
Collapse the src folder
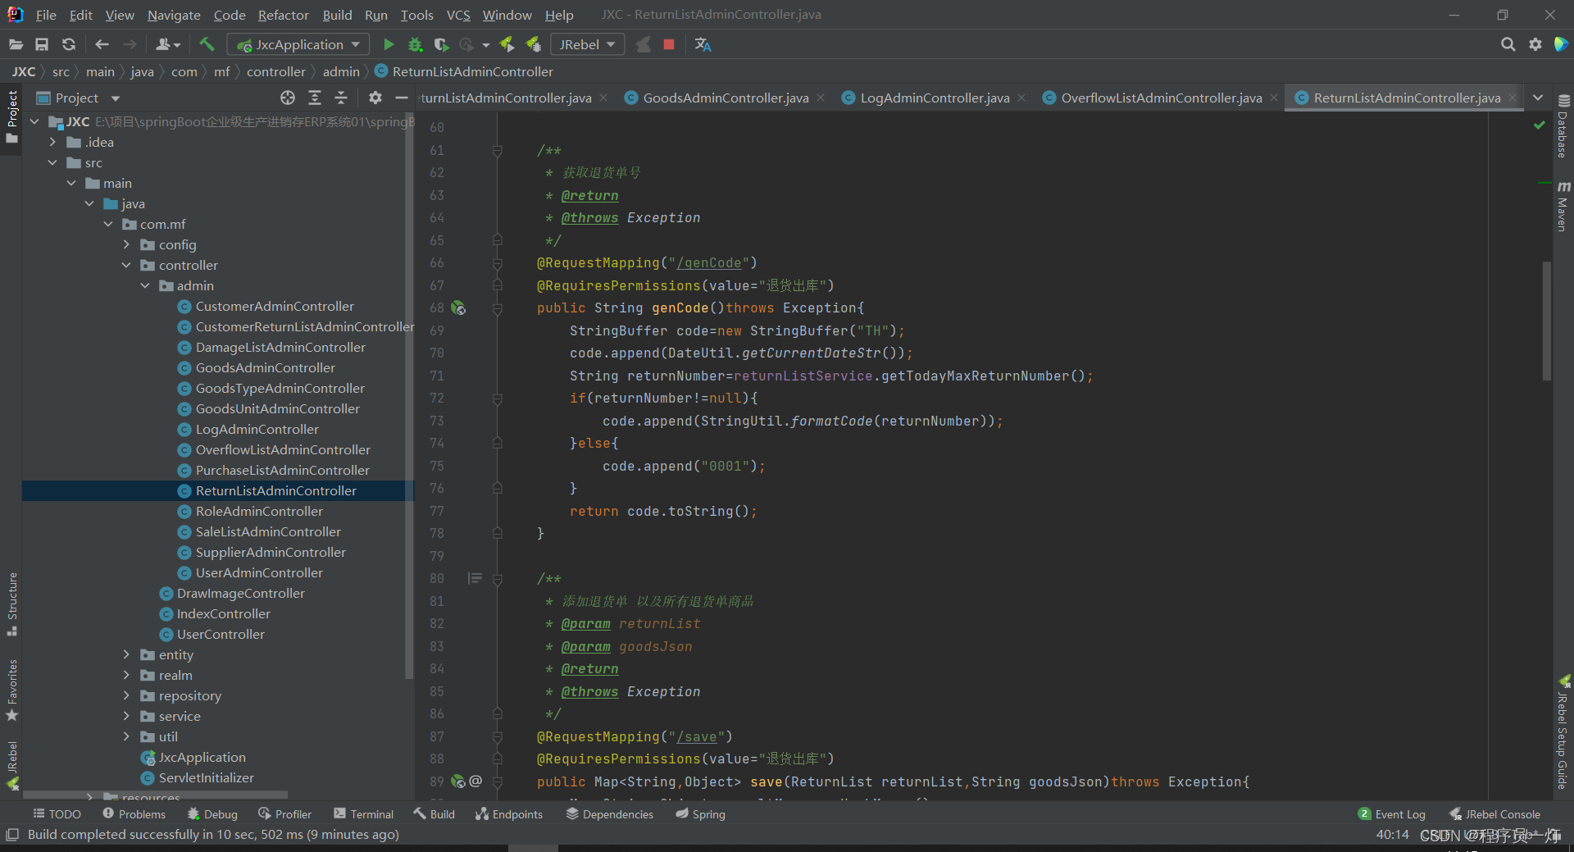coord(52,162)
